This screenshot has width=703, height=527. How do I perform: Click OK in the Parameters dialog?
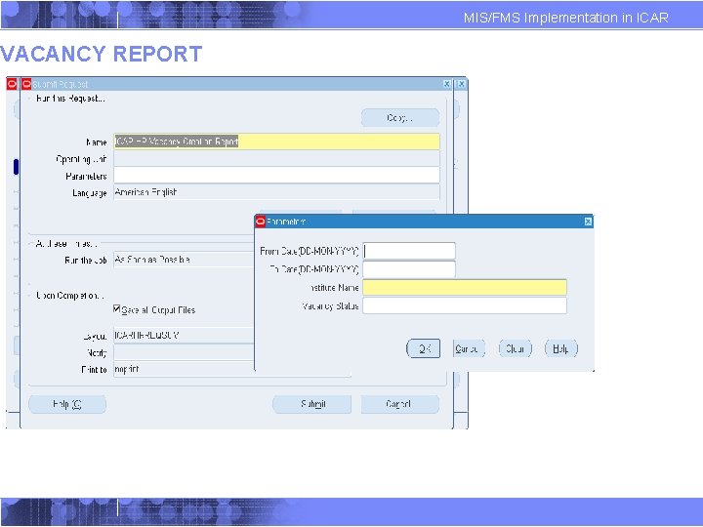click(x=423, y=348)
